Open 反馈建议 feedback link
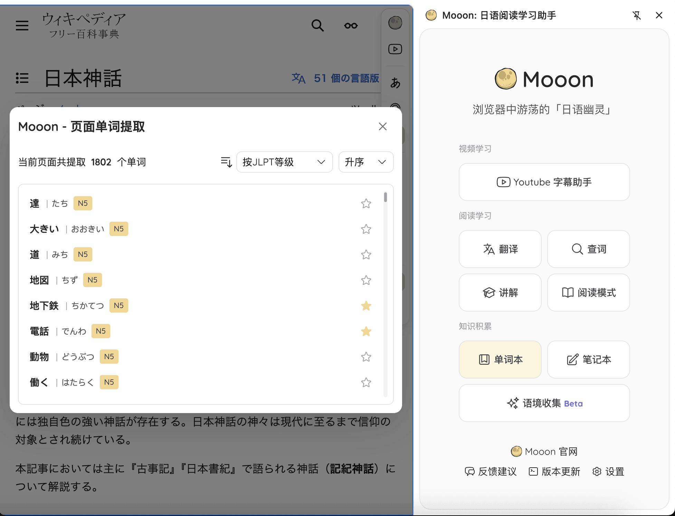 [x=491, y=471]
